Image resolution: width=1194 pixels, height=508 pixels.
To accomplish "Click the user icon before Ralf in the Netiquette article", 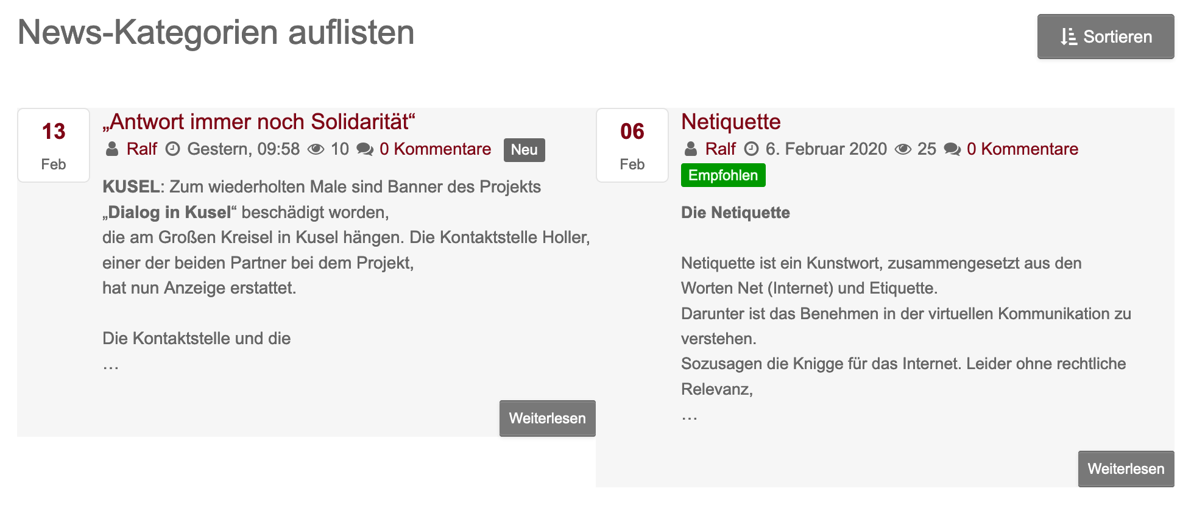I will (691, 149).
